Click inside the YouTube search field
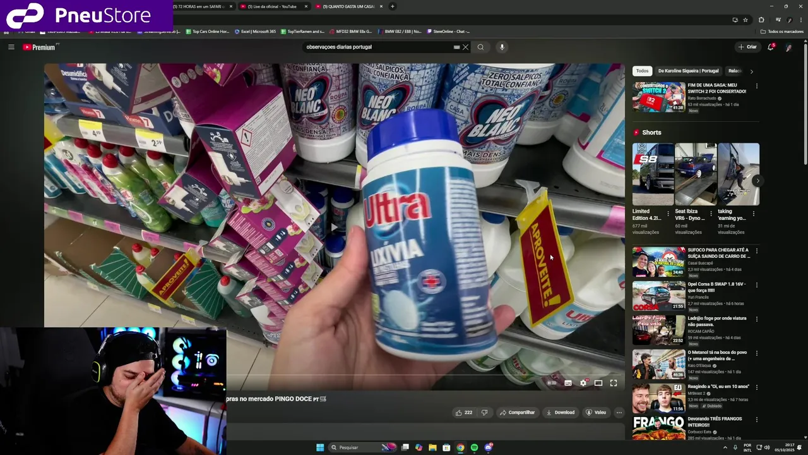Screen dimensions: 808x455 coord(377,47)
